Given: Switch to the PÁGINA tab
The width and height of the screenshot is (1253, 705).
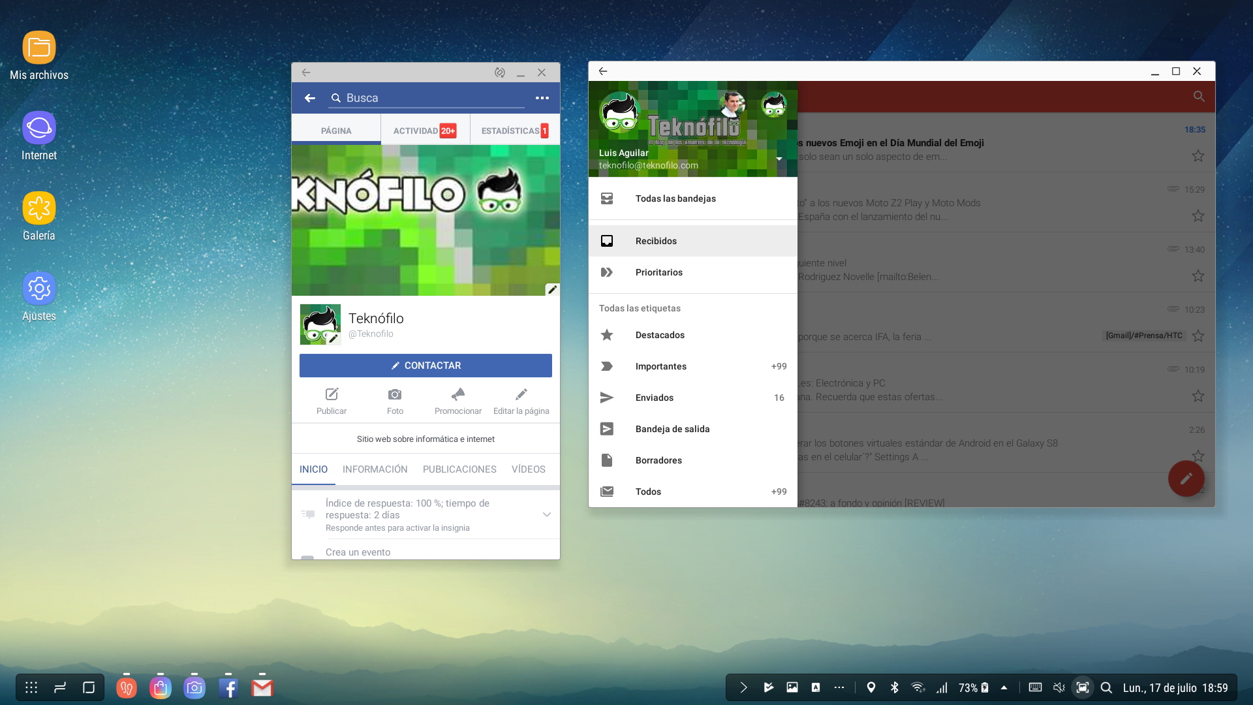Looking at the screenshot, I should (x=336, y=131).
